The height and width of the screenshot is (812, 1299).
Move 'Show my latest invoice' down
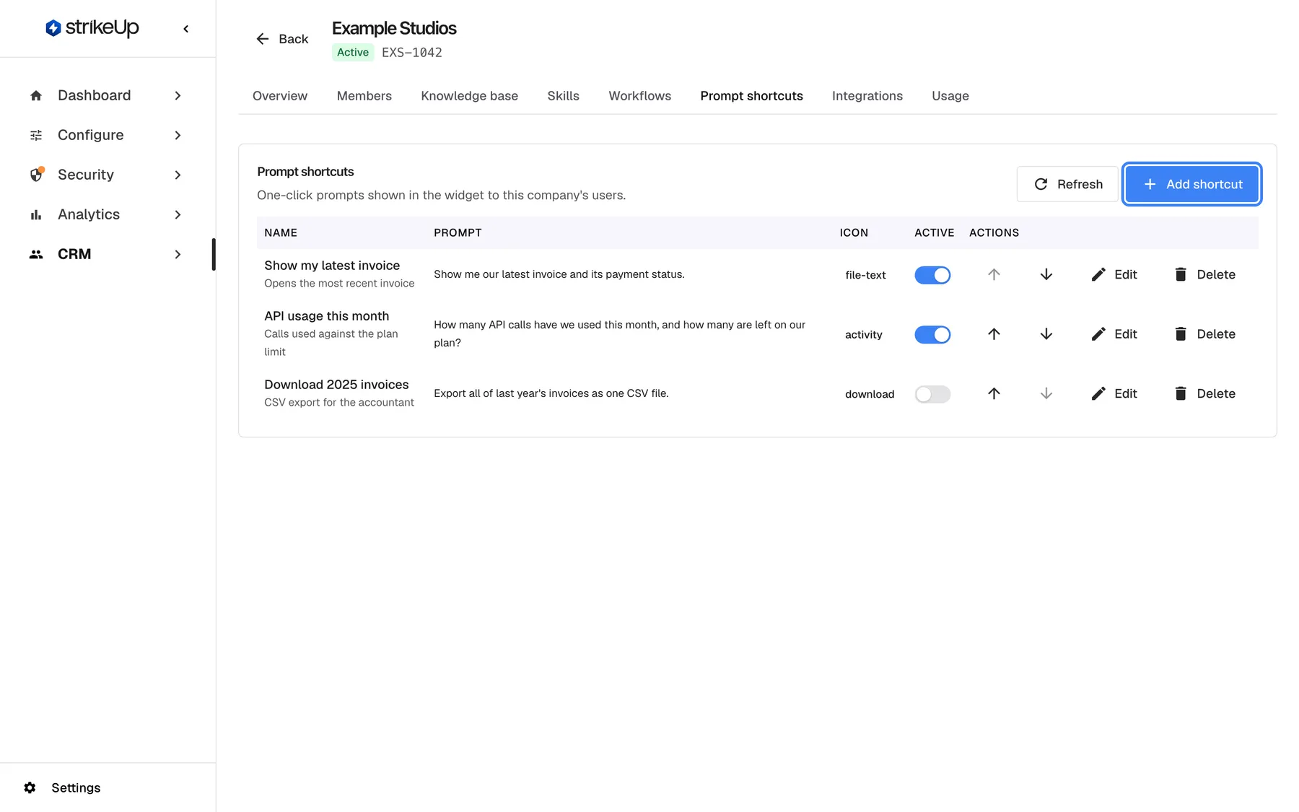tap(1046, 274)
